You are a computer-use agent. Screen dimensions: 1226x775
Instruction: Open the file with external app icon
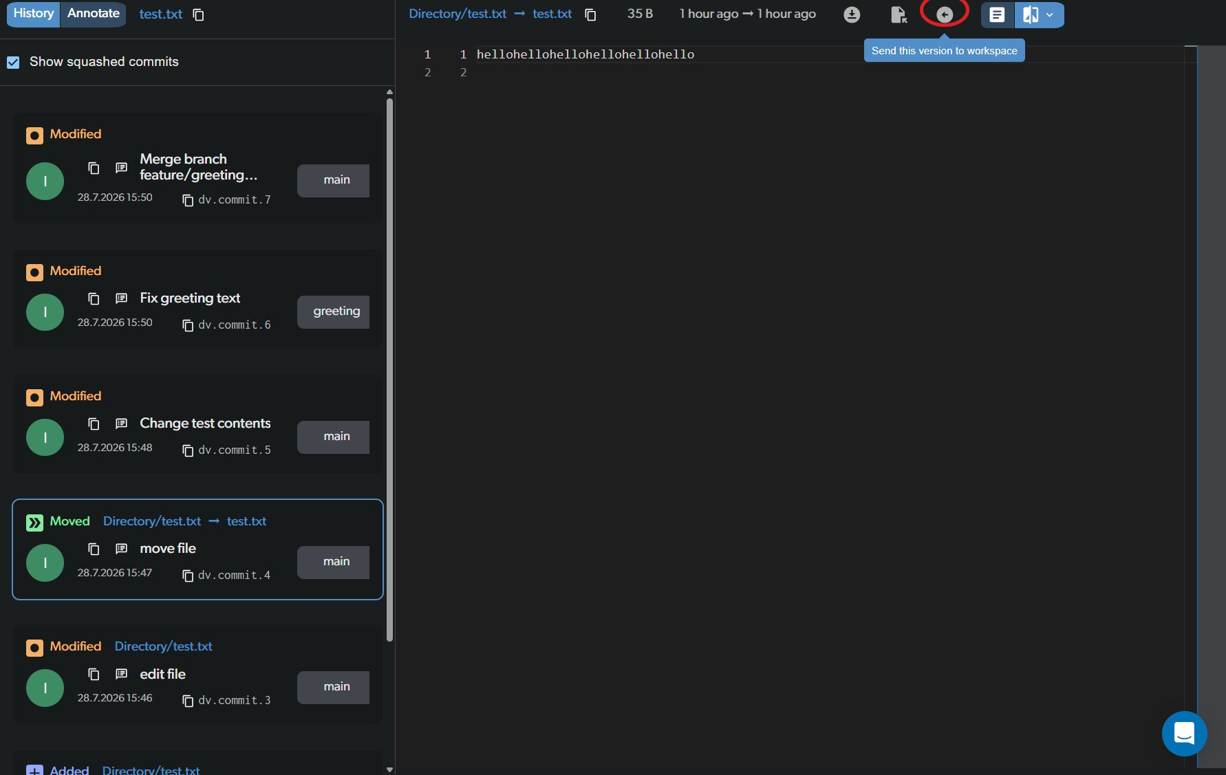(x=898, y=14)
